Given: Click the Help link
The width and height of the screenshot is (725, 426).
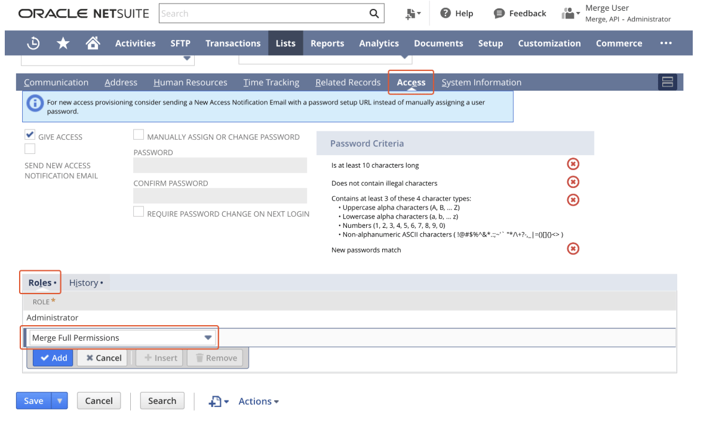Looking at the screenshot, I should [464, 13].
